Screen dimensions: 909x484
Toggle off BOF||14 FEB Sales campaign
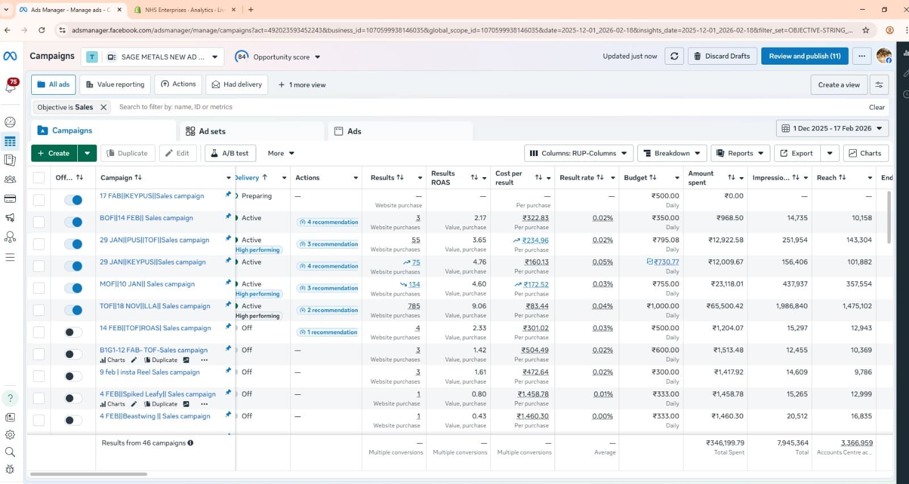(73, 222)
